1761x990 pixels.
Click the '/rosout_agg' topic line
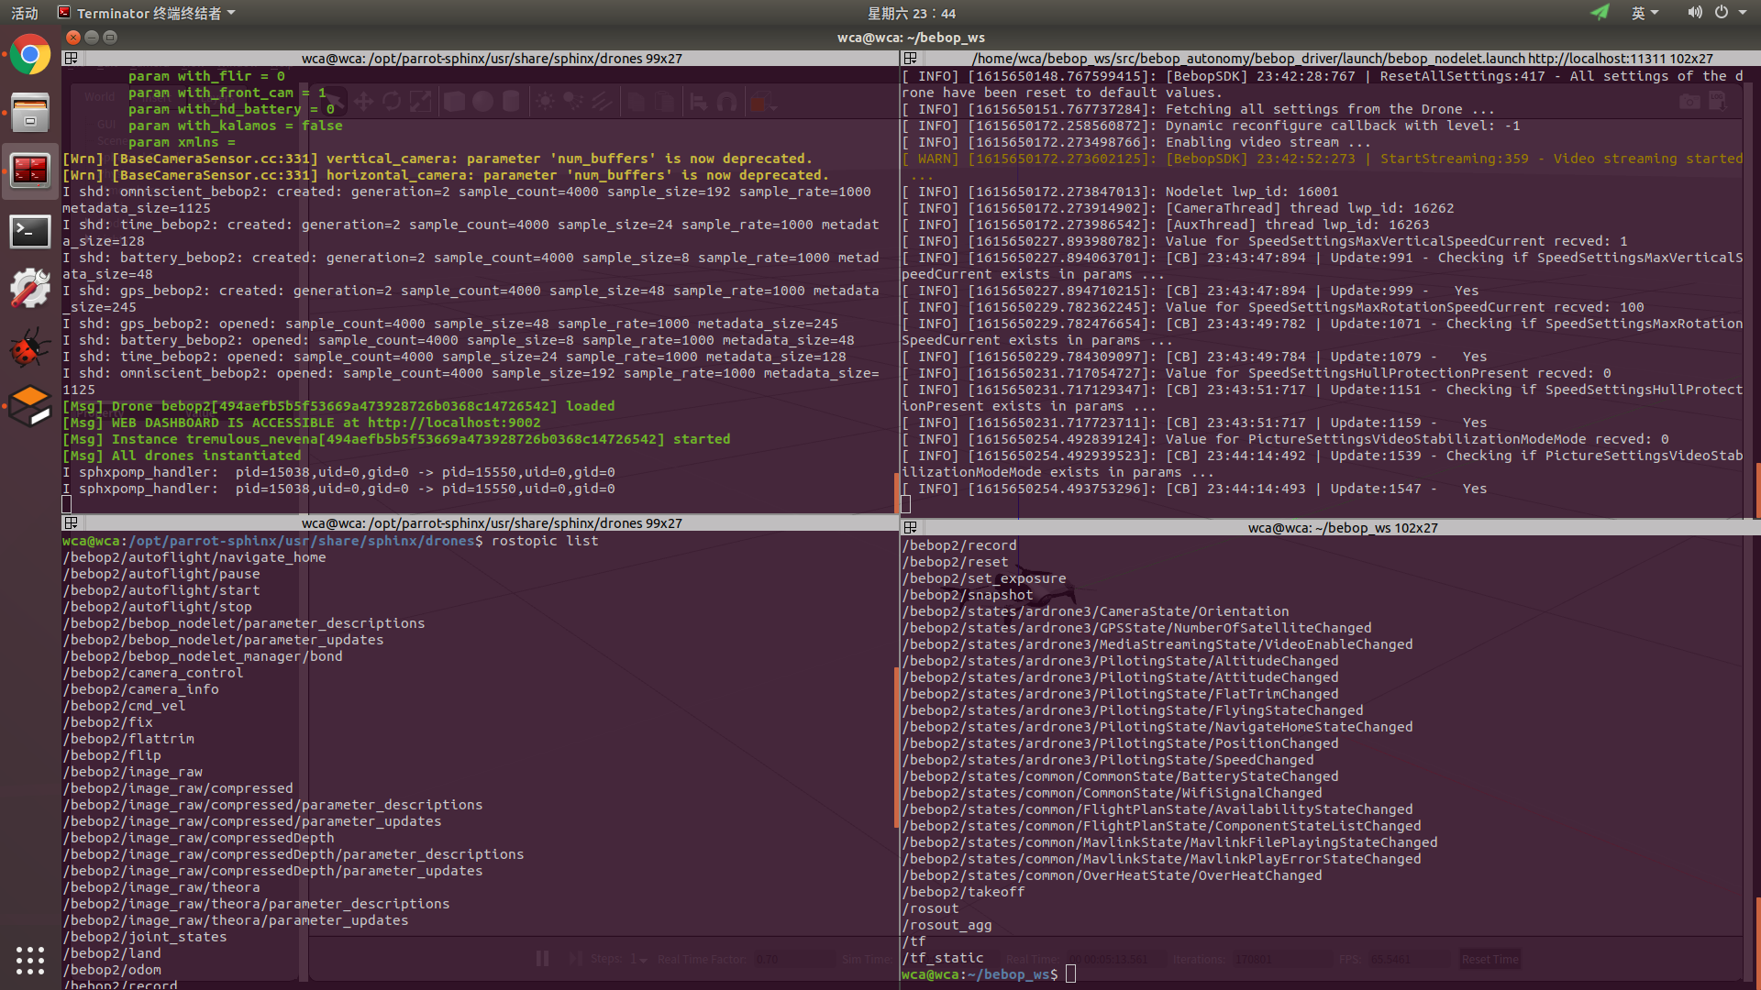pyautogui.click(x=947, y=925)
